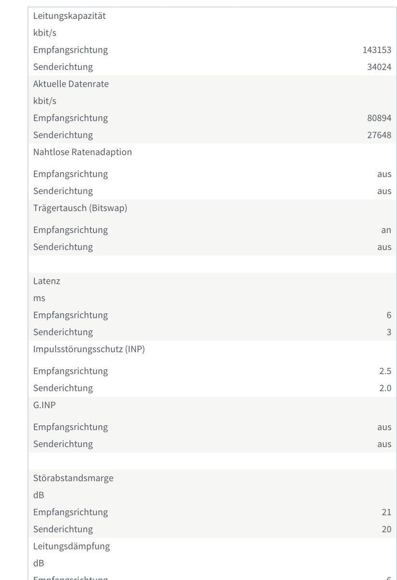This screenshot has height=580, width=397.
Task: Click the Störabstandsmarge heading
Action: [x=73, y=478]
